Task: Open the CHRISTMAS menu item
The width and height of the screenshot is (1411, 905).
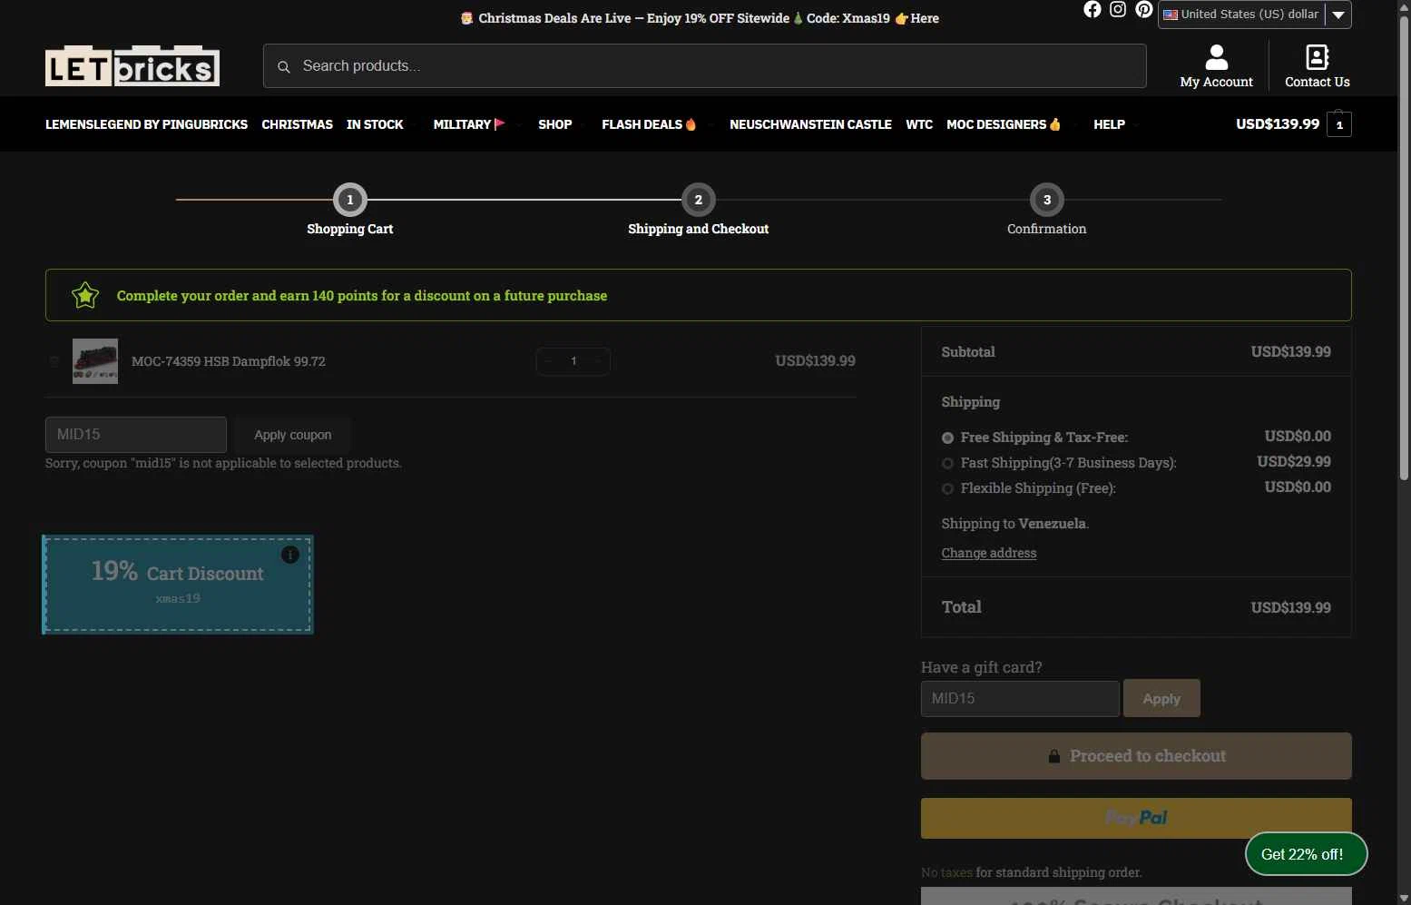Action: point(297,124)
